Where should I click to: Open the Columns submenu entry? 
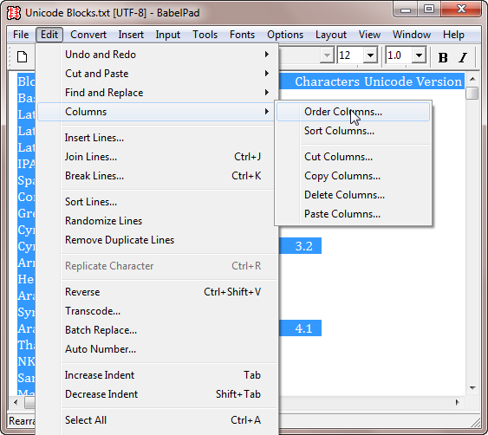[x=157, y=112]
